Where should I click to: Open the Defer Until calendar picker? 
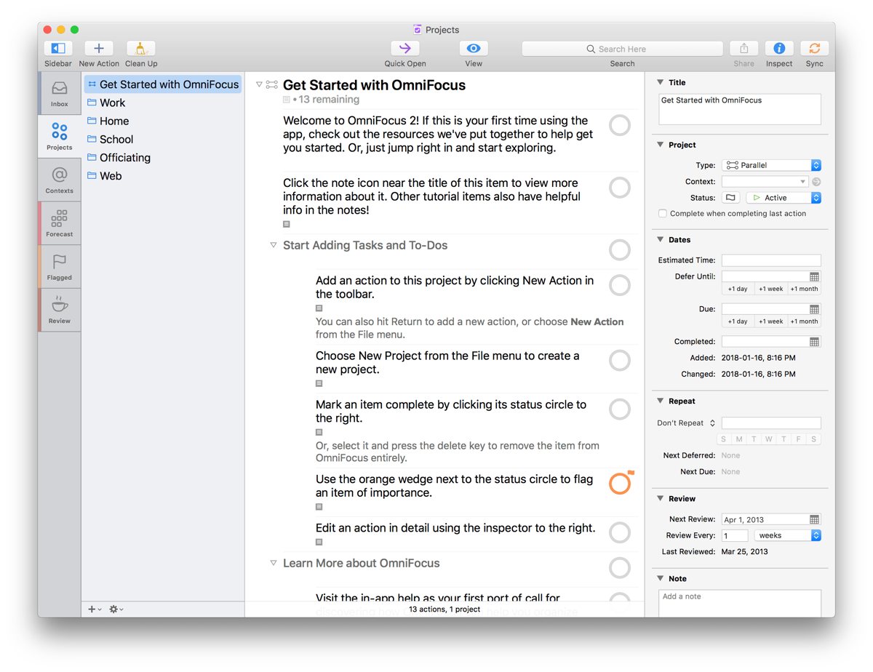click(815, 277)
